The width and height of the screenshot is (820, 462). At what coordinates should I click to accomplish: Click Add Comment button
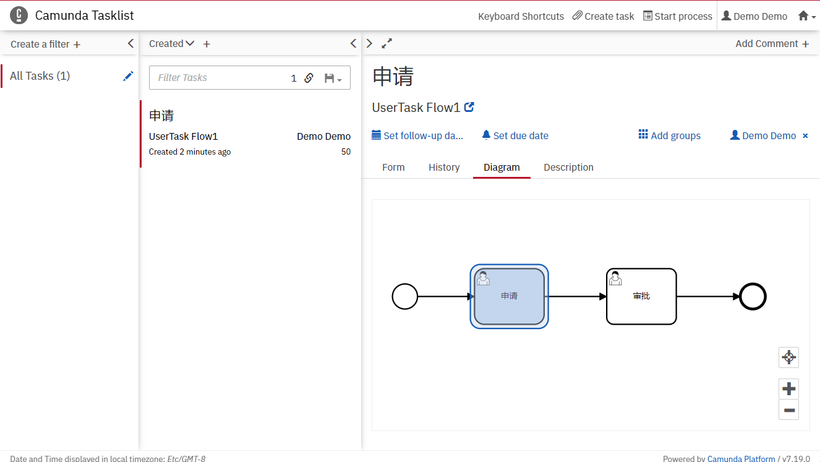pos(772,43)
